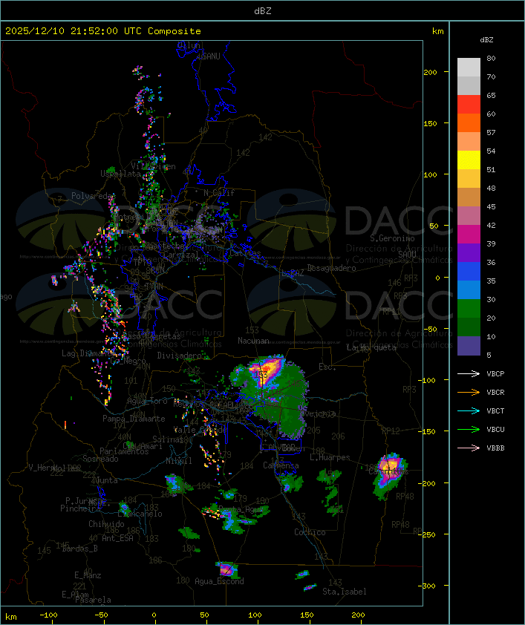Click the 'Carrizal' map label

[x=181, y=255]
